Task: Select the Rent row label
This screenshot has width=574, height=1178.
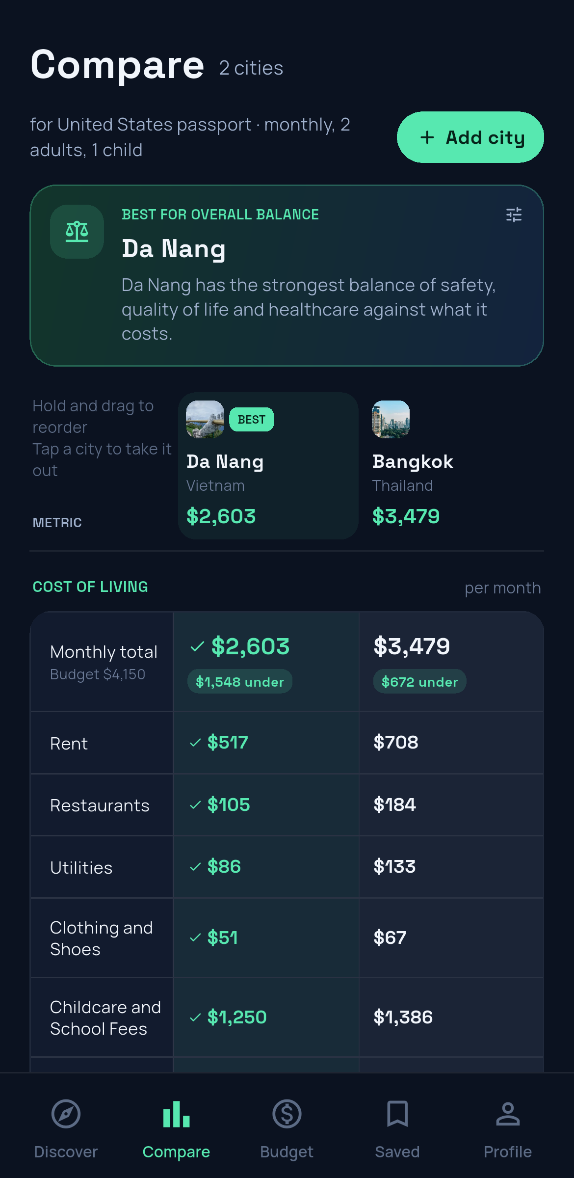Action: click(69, 744)
